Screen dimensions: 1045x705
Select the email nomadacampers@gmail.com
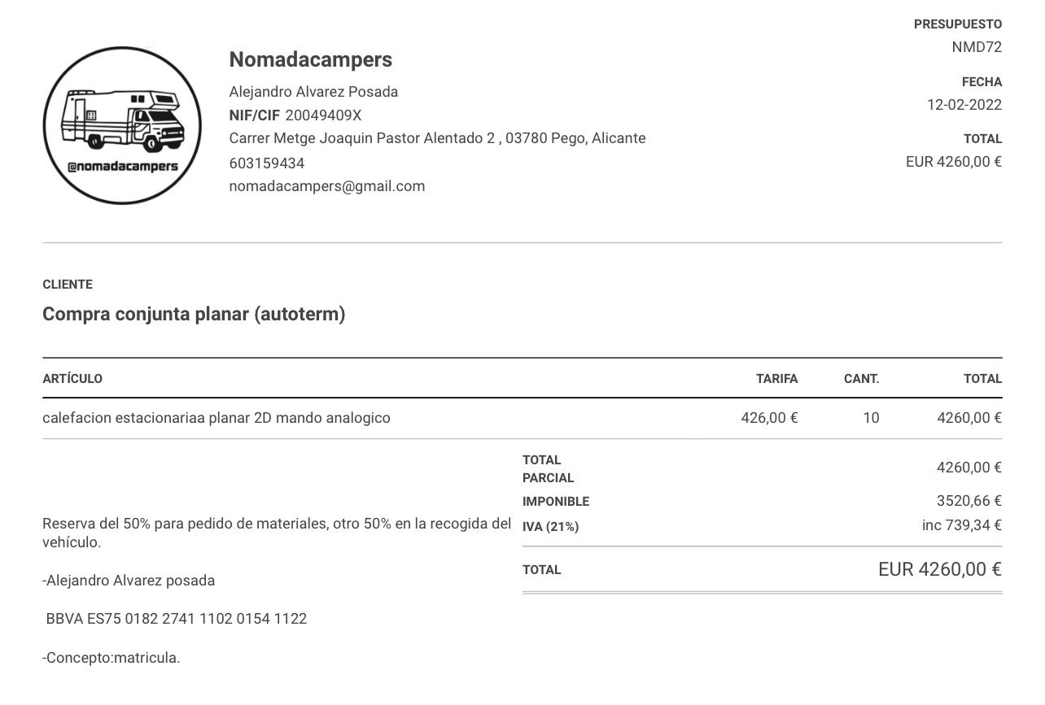pos(327,186)
